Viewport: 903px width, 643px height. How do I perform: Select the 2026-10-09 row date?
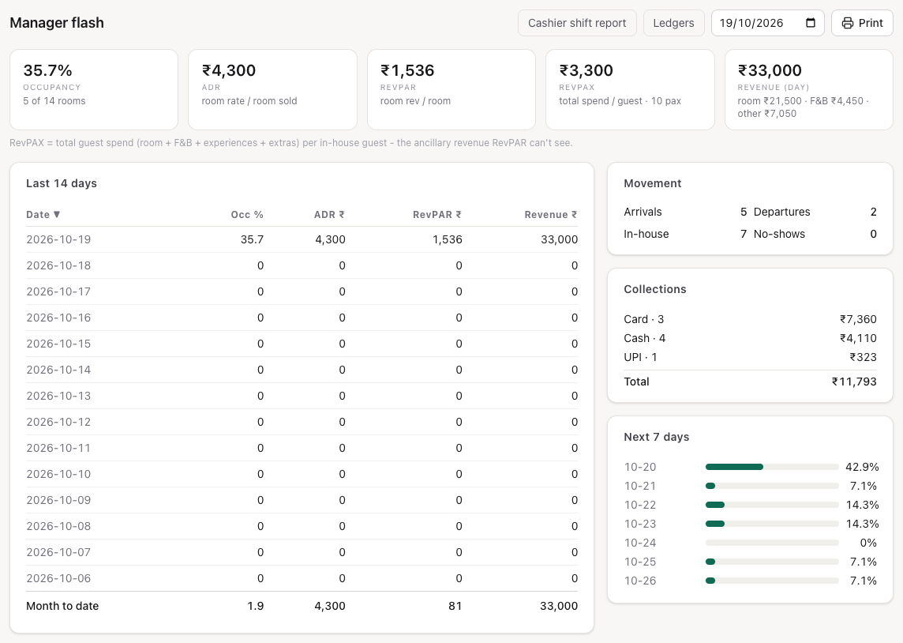coord(58,500)
